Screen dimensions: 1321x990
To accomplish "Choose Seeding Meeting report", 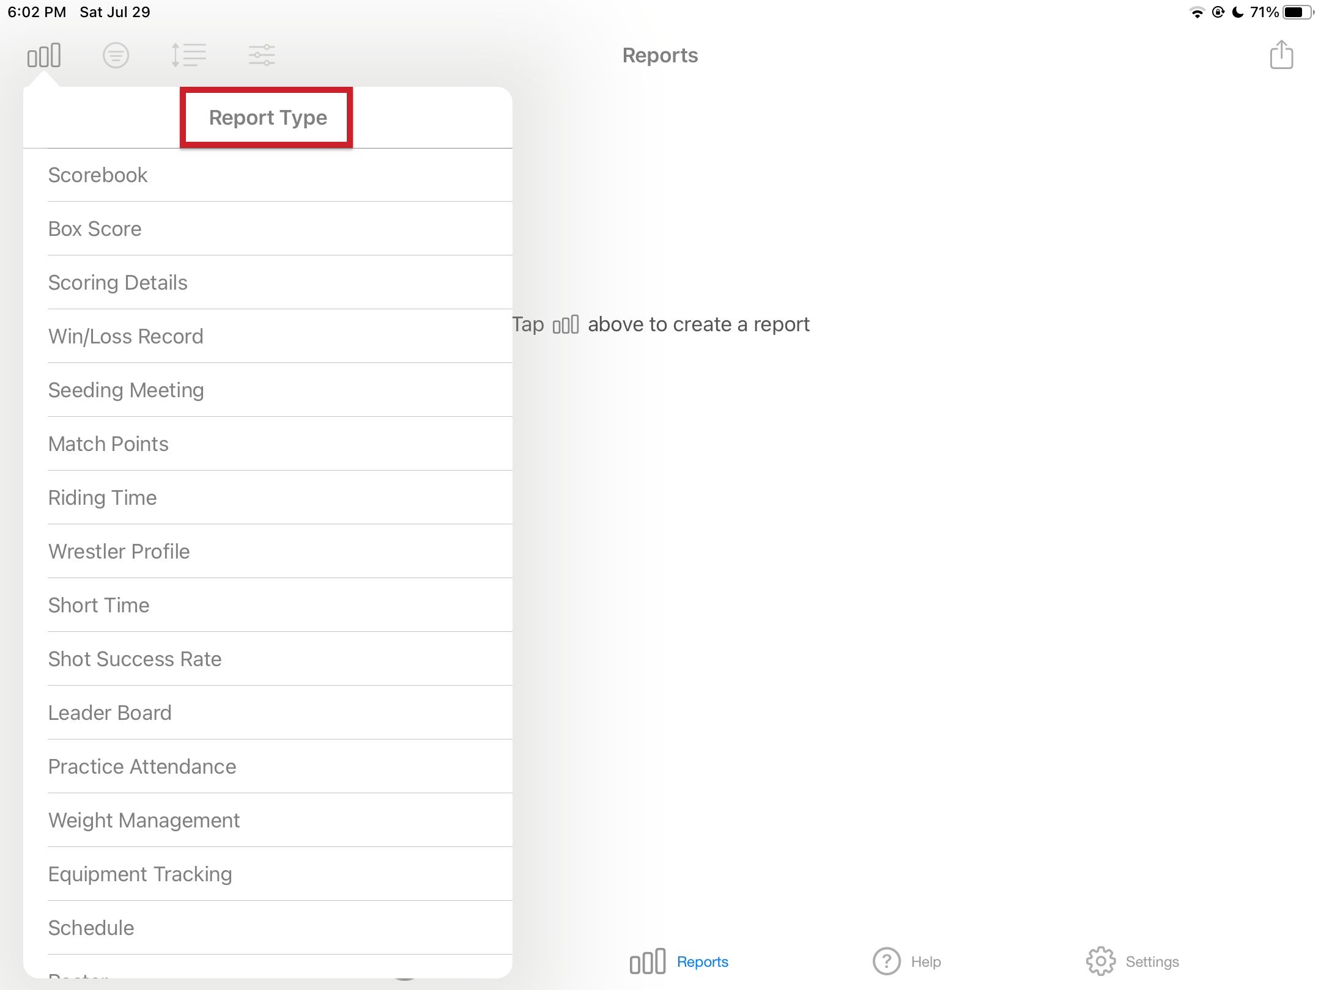I will 126,391.
